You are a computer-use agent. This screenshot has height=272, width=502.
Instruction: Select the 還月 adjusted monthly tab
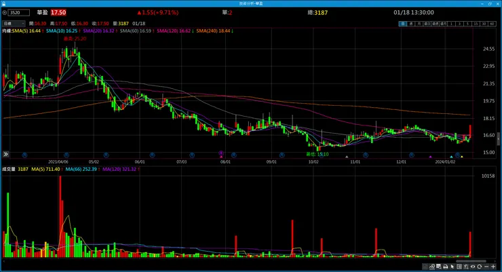443,24
